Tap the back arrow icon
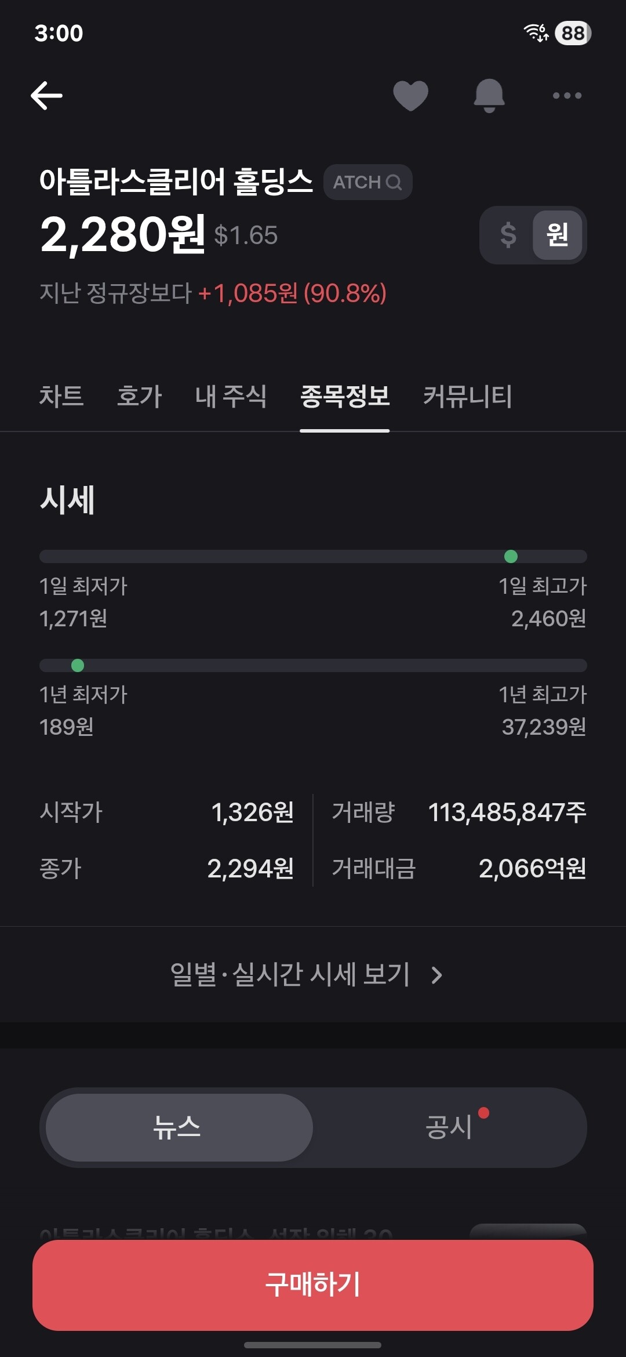The image size is (626, 1357). (x=46, y=96)
